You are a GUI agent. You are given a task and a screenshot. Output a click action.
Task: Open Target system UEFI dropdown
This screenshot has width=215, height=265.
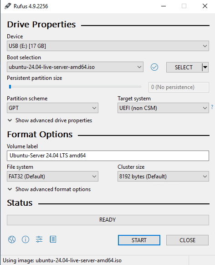tap(163, 108)
